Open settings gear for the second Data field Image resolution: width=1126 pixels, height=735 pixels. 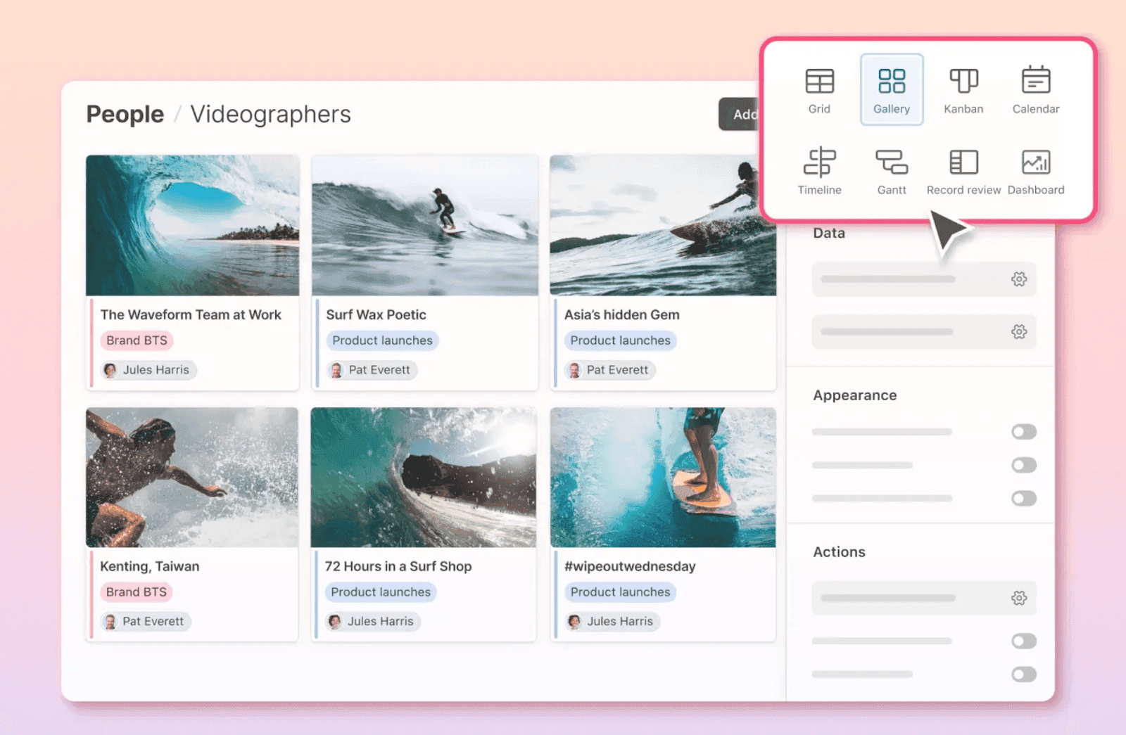tap(1019, 331)
